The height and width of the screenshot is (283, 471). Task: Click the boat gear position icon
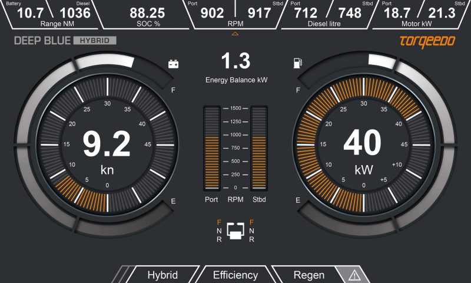[235, 231]
